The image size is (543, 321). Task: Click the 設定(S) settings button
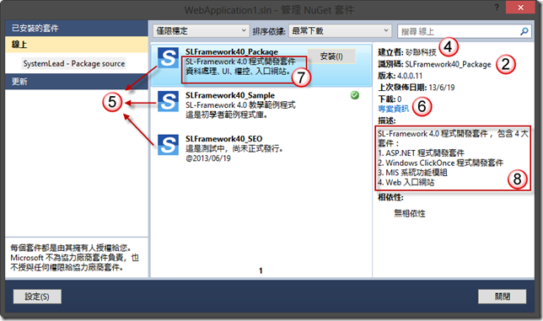37,297
